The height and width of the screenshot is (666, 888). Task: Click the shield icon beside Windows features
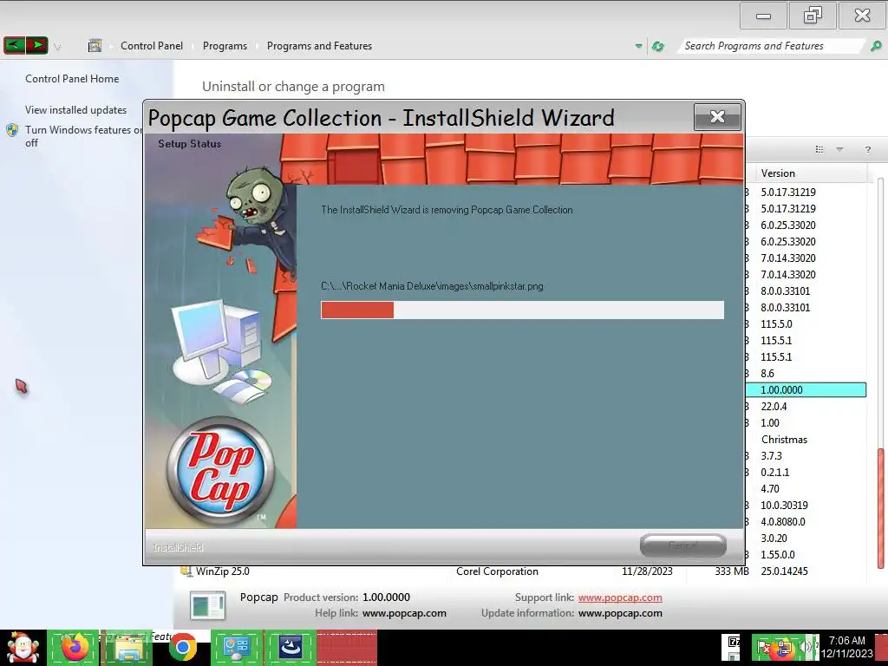click(x=12, y=130)
